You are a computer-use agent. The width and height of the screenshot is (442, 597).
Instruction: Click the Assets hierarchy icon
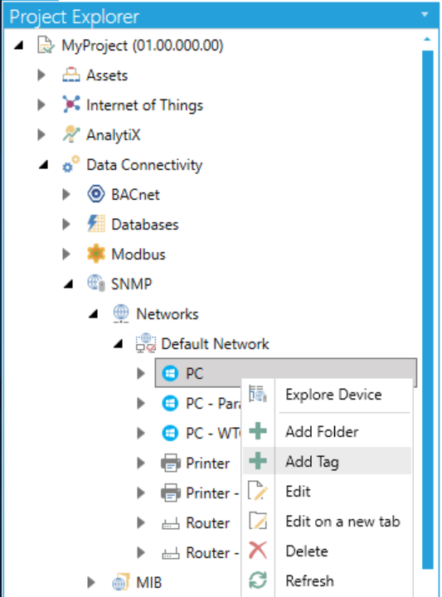[71, 75]
